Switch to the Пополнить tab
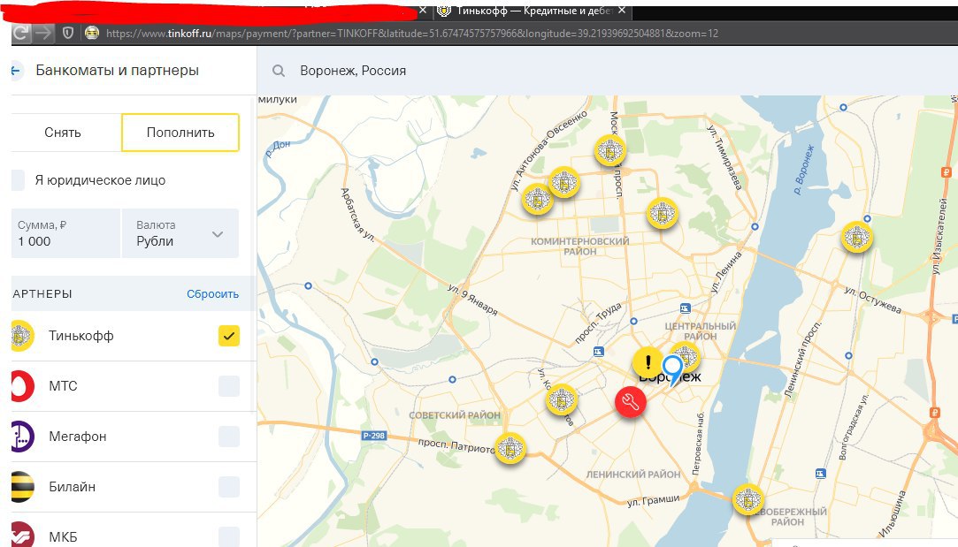 (x=180, y=133)
